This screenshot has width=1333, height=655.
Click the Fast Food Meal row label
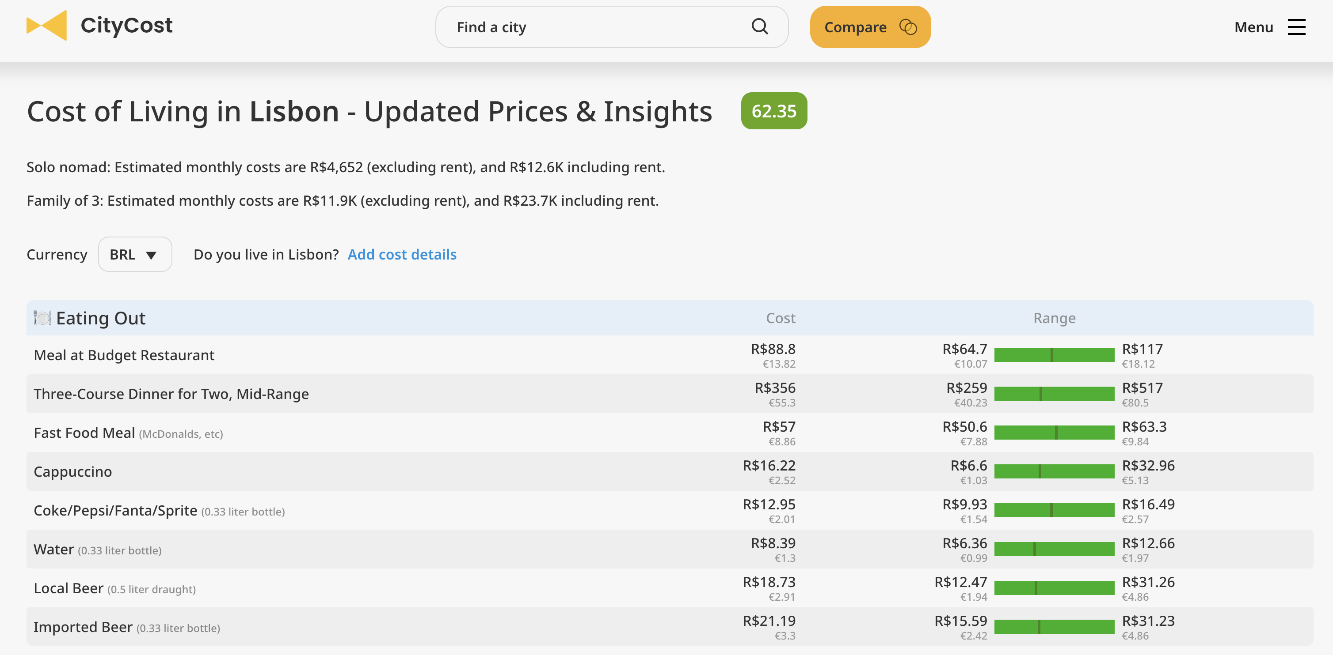pos(84,433)
